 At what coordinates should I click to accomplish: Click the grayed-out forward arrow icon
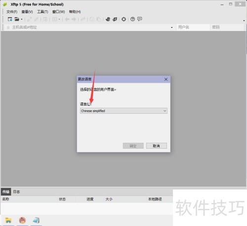[74, 19]
